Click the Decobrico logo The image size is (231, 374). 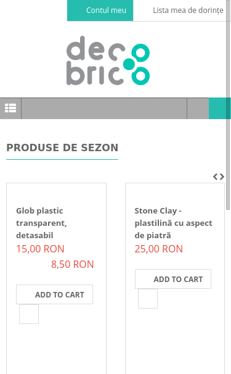(x=108, y=60)
